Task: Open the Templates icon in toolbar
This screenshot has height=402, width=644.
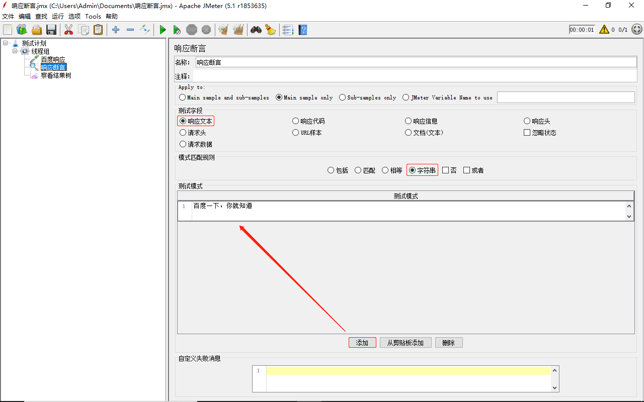Action: tap(22, 30)
